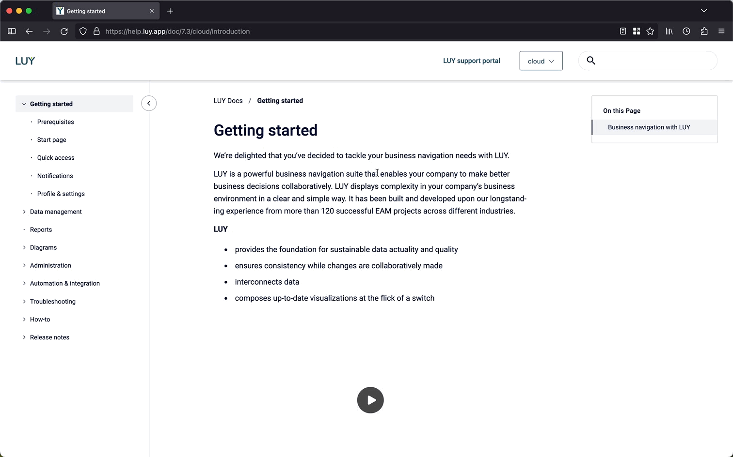Click the search magnifier icon

(591, 61)
